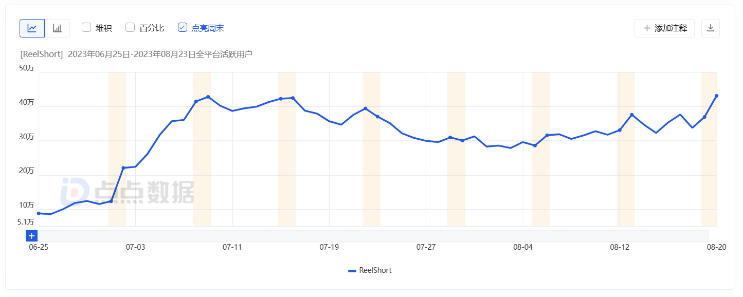Switch to line chart view

point(32,28)
